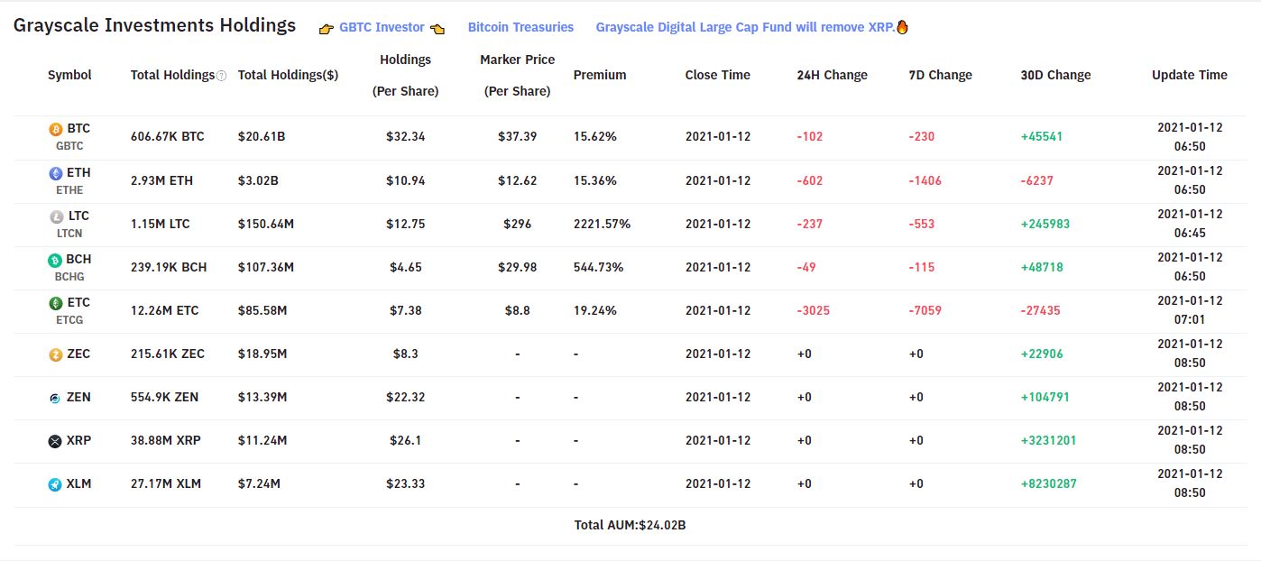Select the Total Holdings($) column header
Viewport: 1261px width, 561px height.
(288, 75)
